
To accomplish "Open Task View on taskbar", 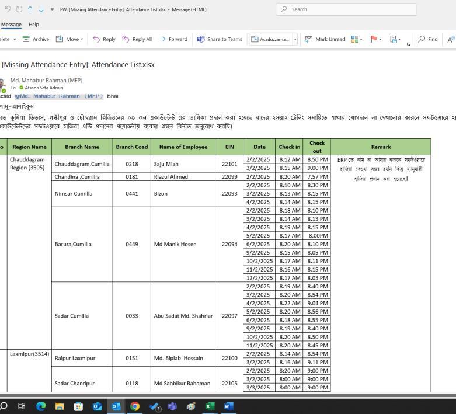I will coord(22,406).
